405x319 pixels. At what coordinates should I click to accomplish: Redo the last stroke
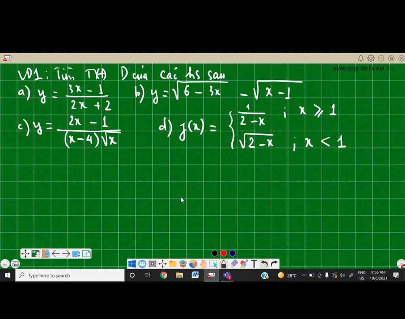[x=274, y=264]
